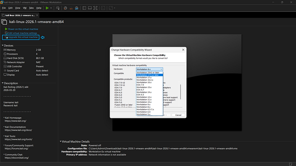Open the File menu
This screenshot has height=166, width=296.
4,8
